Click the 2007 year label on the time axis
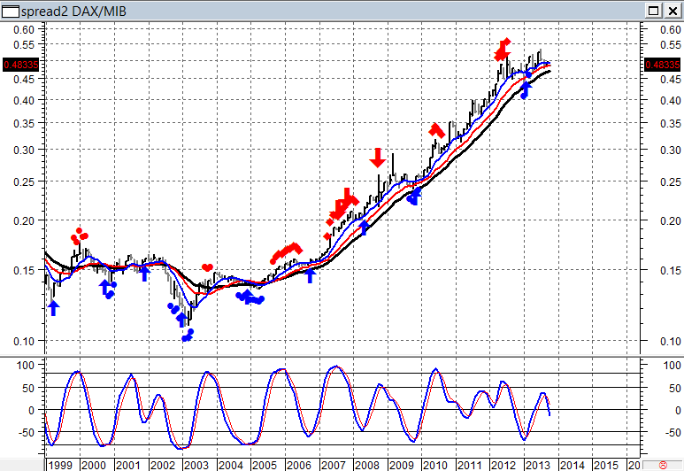 [334, 465]
